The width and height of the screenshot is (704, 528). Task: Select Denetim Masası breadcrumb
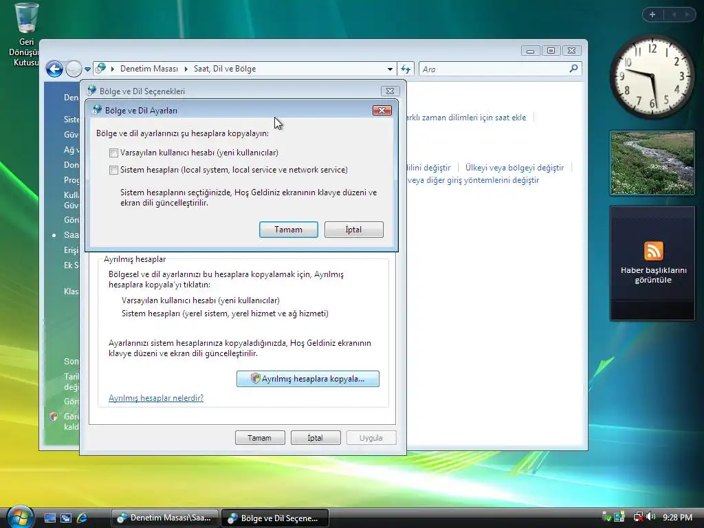point(149,69)
